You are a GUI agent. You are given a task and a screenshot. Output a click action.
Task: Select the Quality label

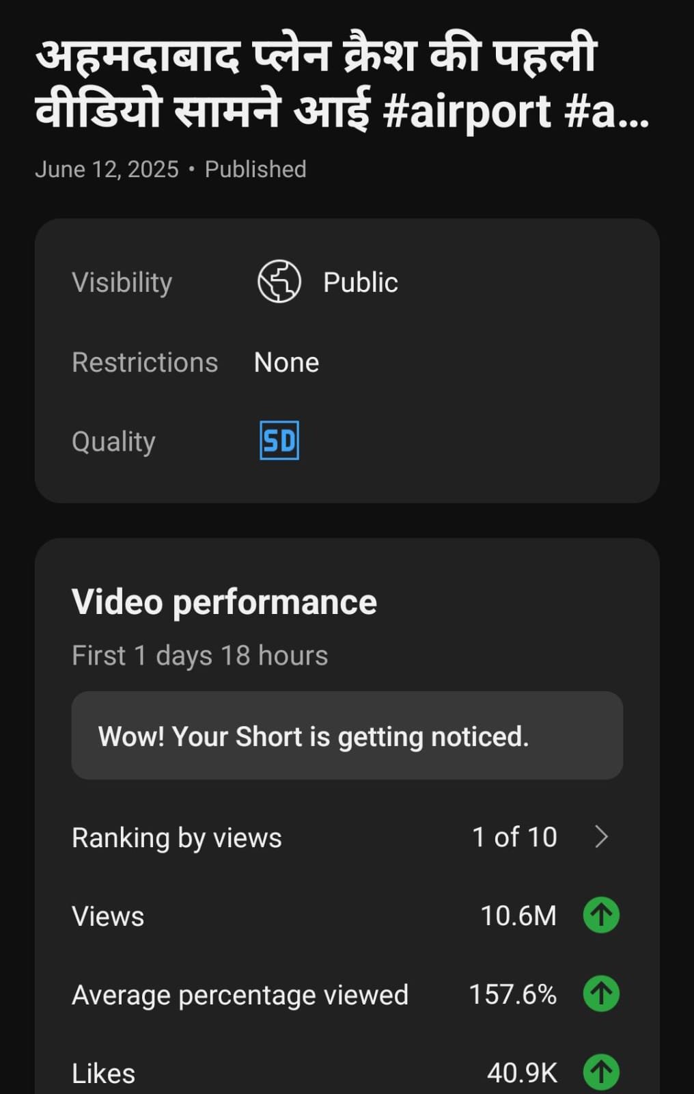click(113, 442)
